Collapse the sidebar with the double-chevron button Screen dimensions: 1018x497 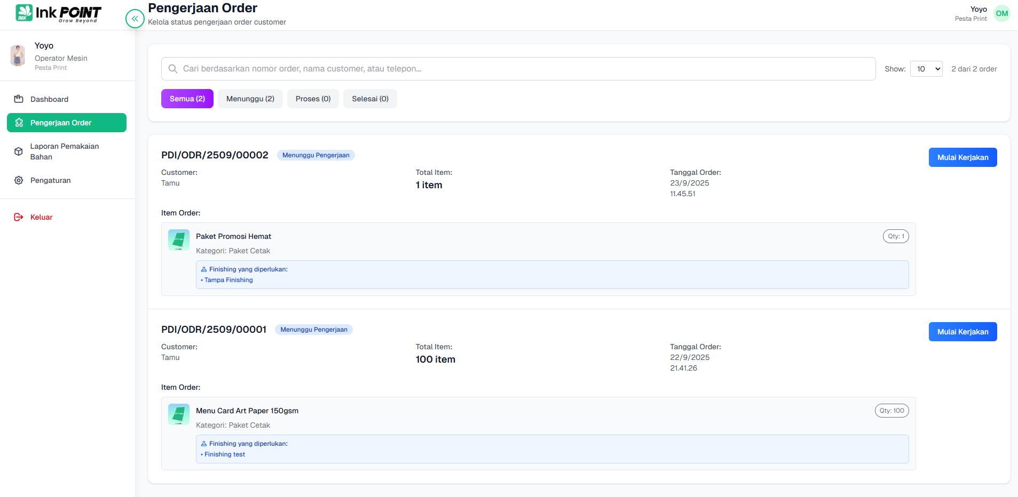[x=135, y=19]
